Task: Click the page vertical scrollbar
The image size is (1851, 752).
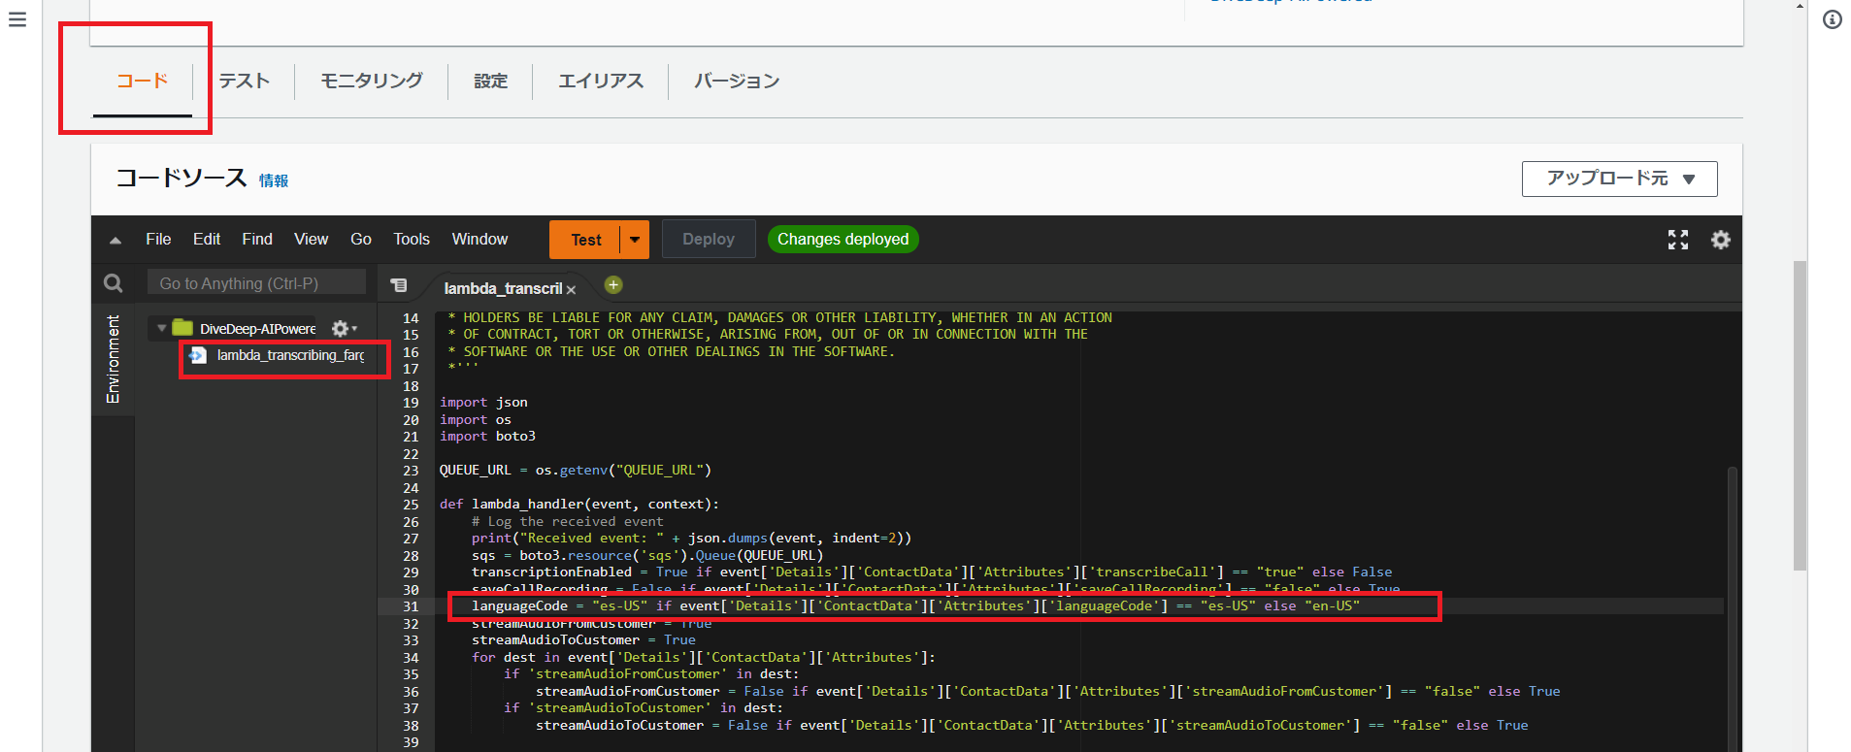Action: [x=1800, y=414]
